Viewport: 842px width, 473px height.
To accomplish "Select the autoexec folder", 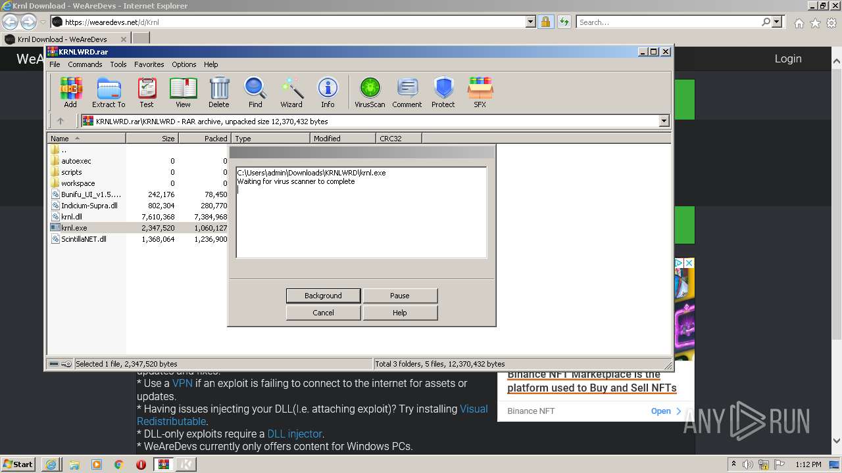I will [x=76, y=161].
